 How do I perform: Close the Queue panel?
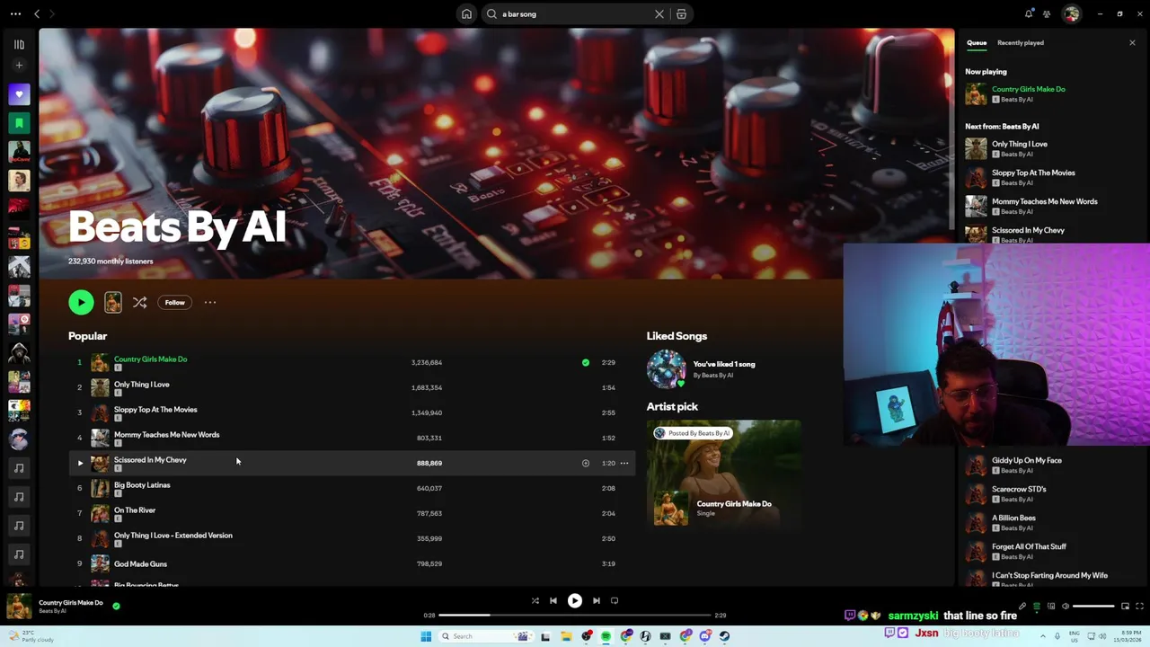(1132, 43)
